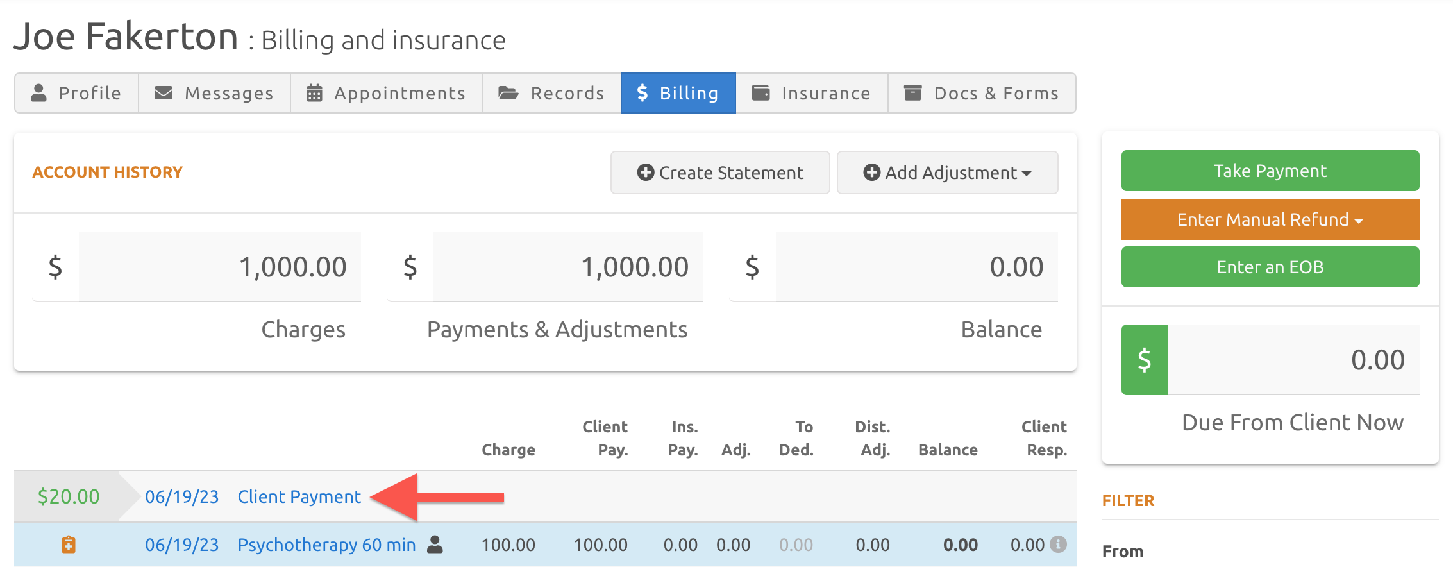Click the calendar icon on Appointments tab
1453x567 pixels.
(x=314, y=93)
